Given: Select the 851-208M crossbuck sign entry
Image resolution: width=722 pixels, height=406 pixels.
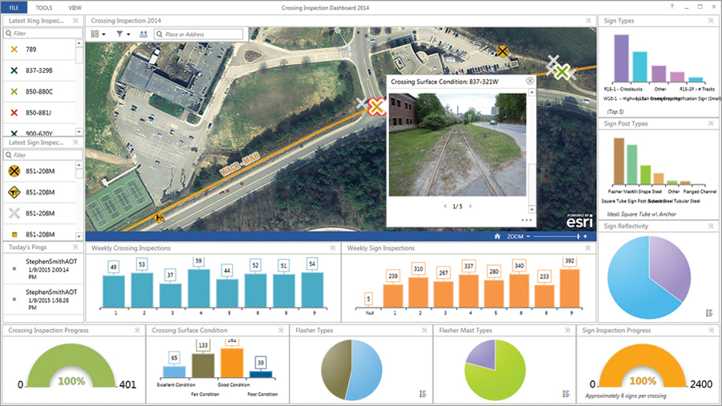Looking at the screenshot, I should coord(39,171).
